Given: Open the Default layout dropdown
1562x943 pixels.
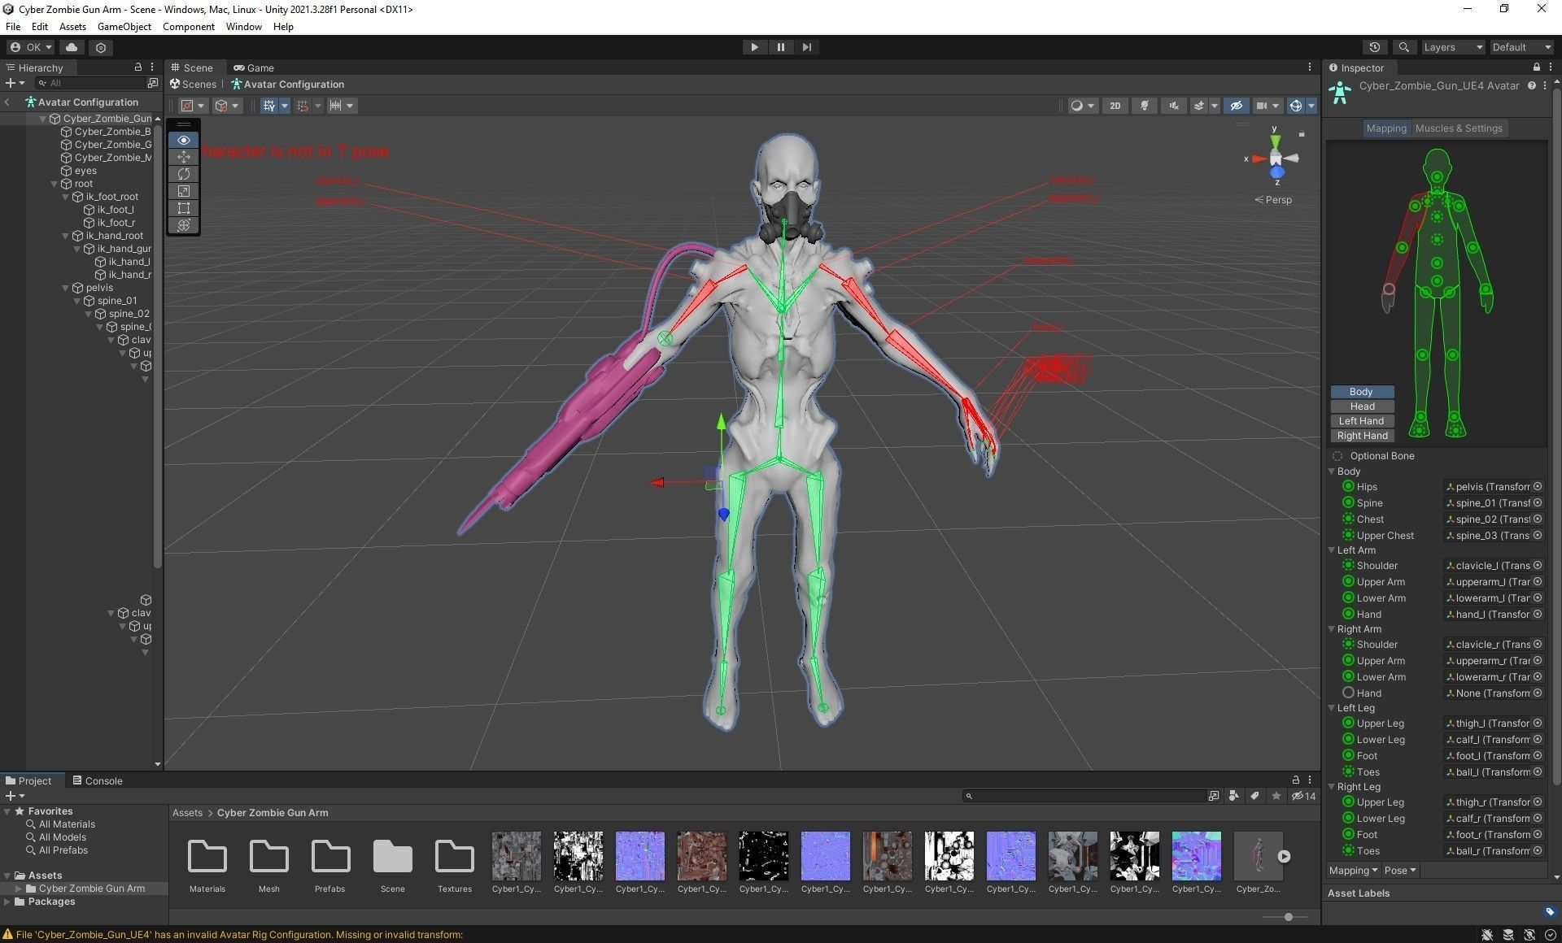Looking at the screenshot, I should [x=1521, y=47].
